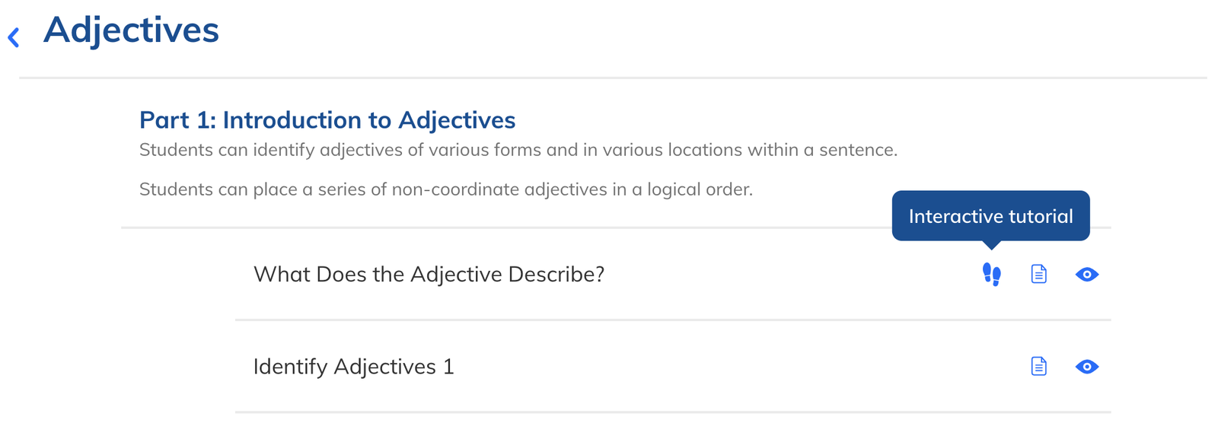Open document icon for What Does the Adjective Describe
This screenshot has width=1218, height=423.
click(1039, 274)
